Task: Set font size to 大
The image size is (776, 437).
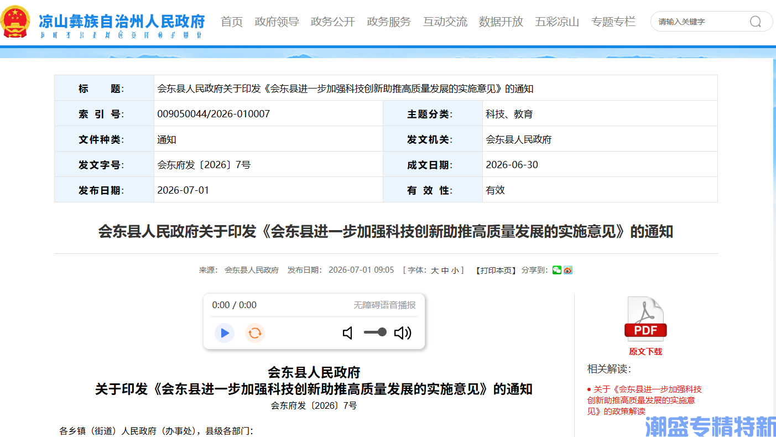Action: (435, 270)
